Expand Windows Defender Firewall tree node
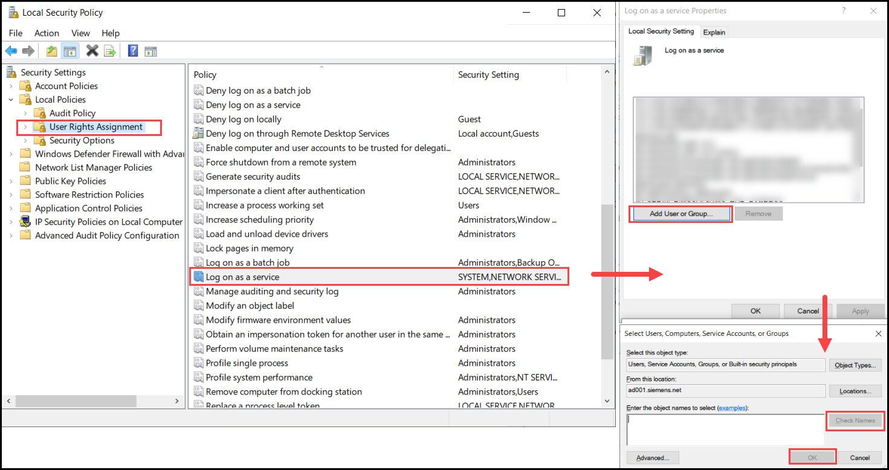Screen dimensions: 889x470 [11, 154]
